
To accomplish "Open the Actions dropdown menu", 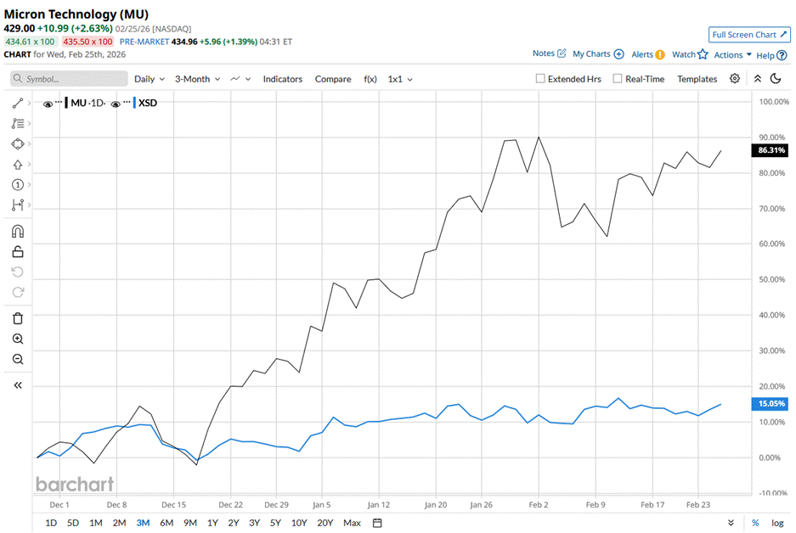I will point(732,55).
